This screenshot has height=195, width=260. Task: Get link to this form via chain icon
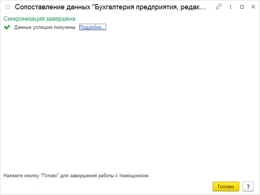coord(219,7)
